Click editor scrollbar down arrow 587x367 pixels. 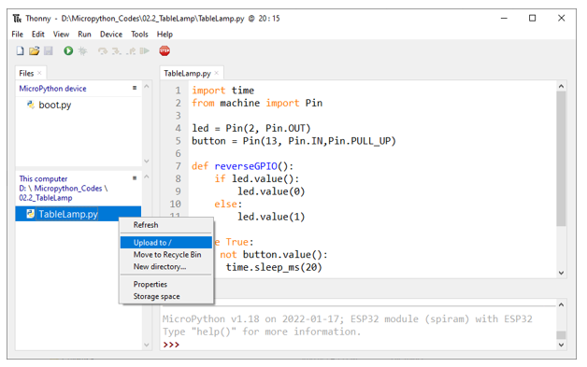pos(561,273)
